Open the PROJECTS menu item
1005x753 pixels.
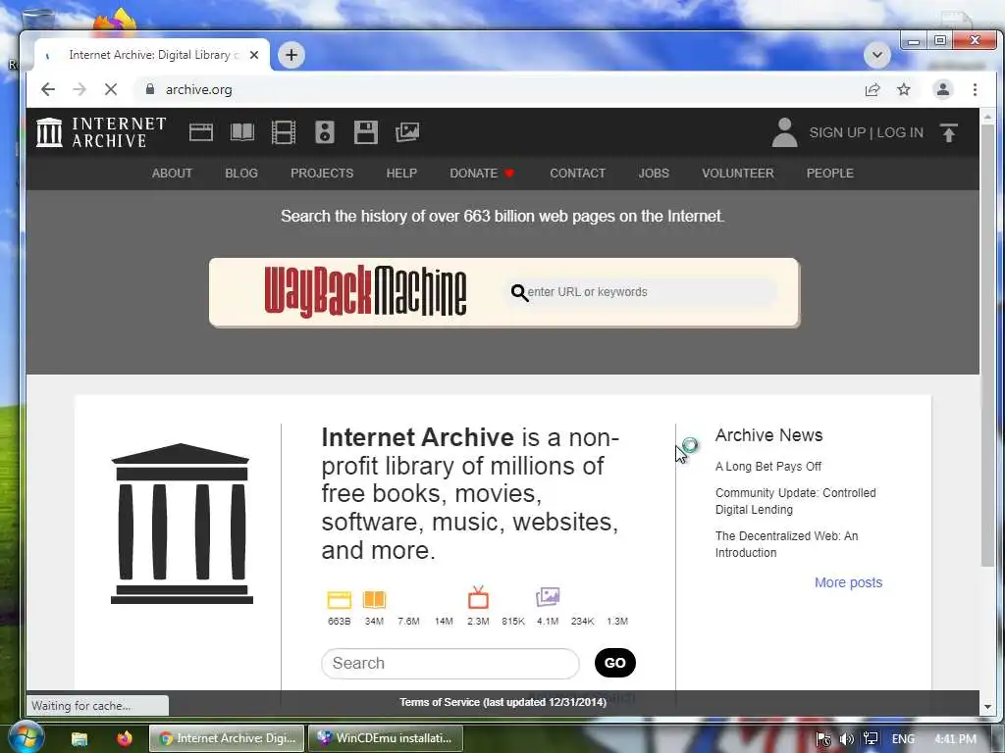322,173
